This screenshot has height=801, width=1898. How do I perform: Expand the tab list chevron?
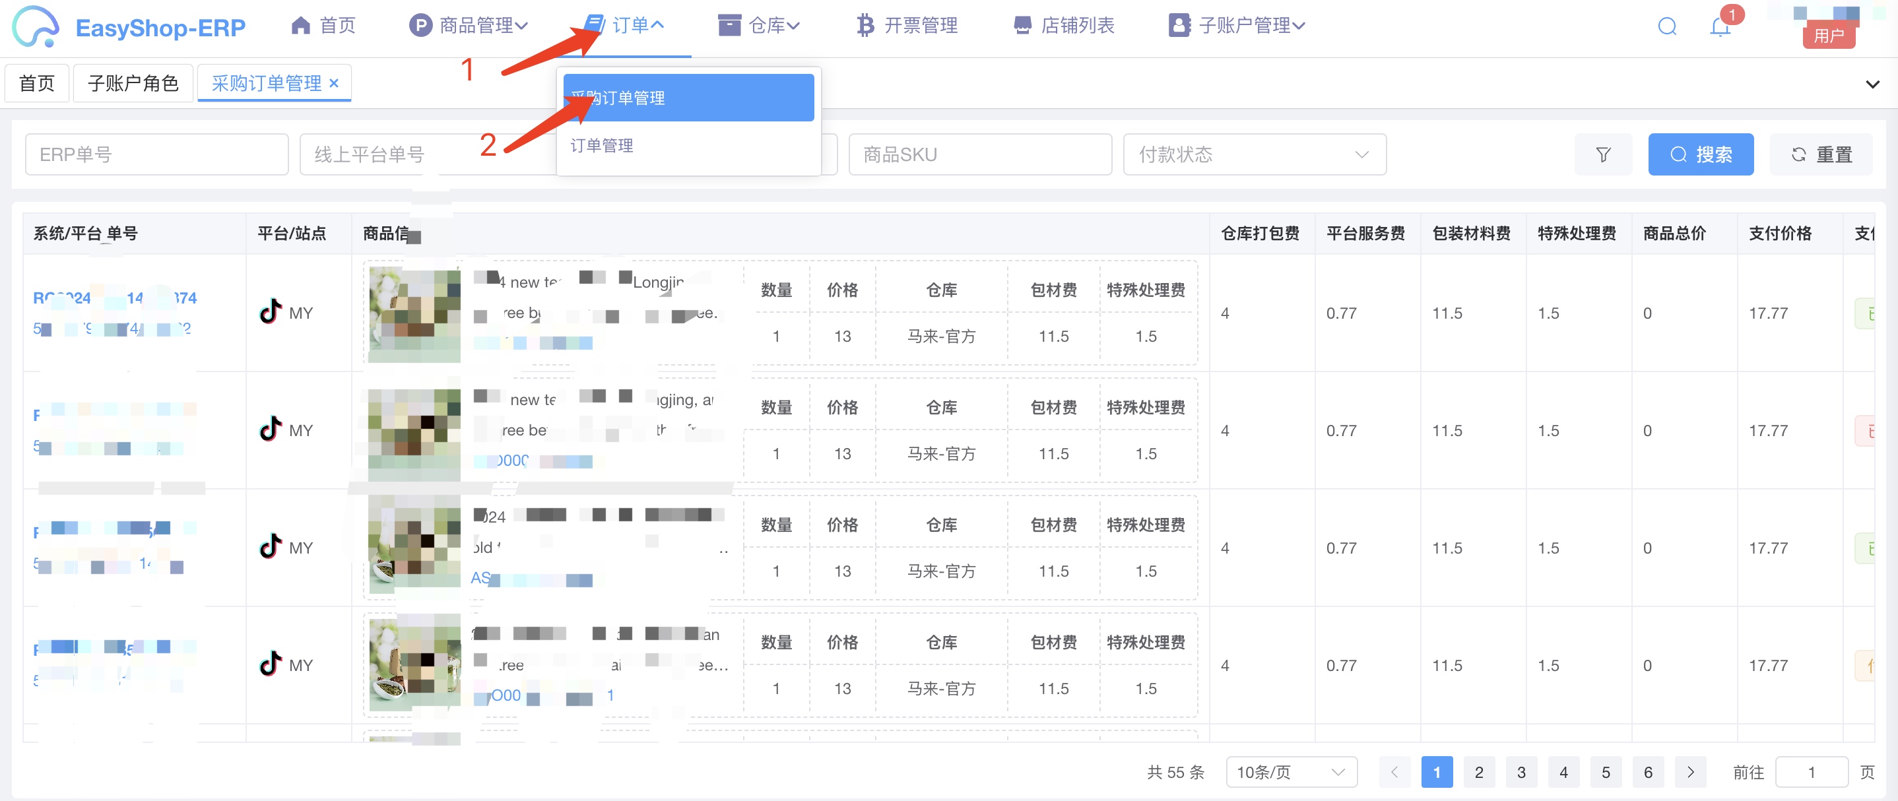(1872, 84)
